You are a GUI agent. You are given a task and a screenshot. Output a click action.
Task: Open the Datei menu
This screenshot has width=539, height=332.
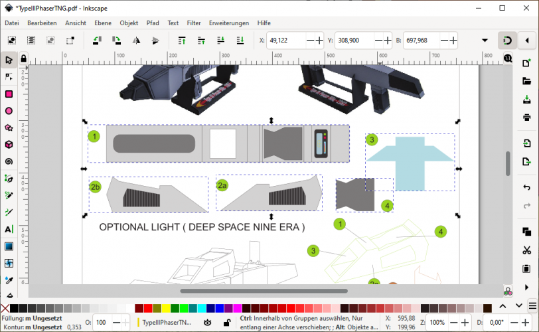tap(12, 23)
